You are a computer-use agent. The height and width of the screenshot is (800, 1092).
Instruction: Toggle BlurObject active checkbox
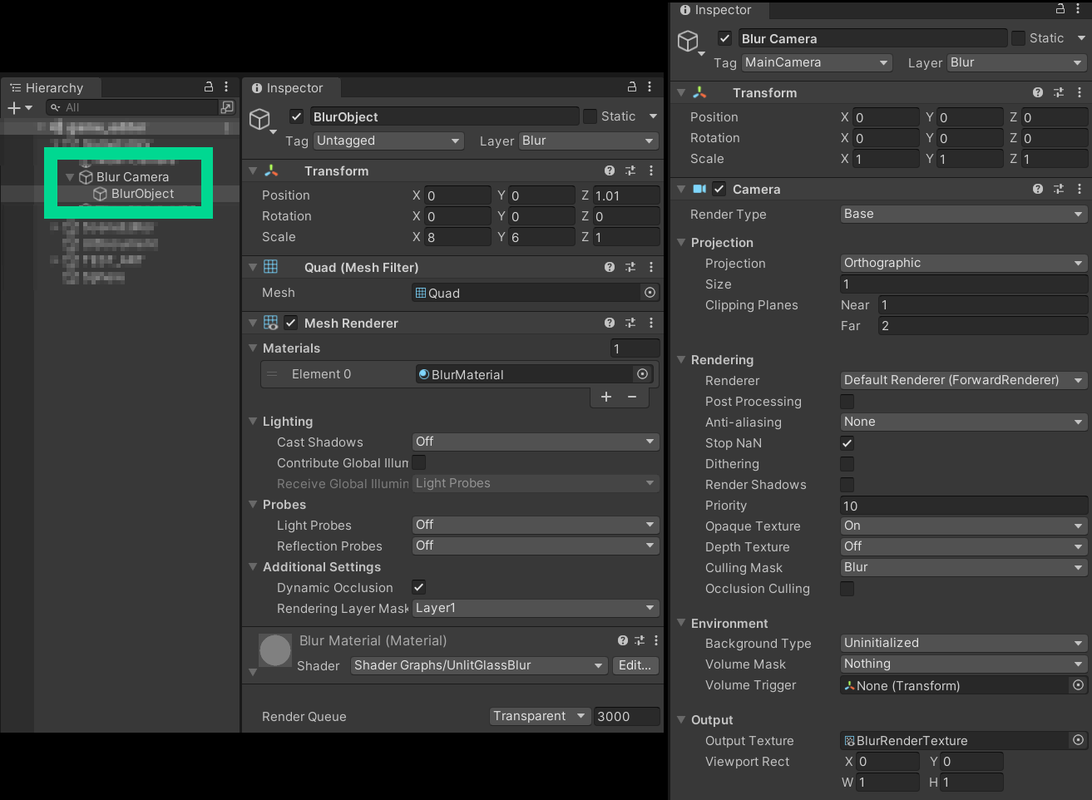tap(296, 116)
